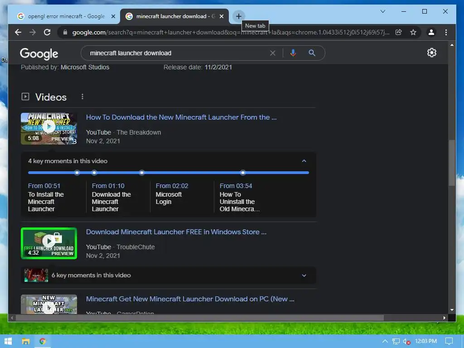Reload the current page
The width and height of the screenshot is (464, 348).
coord(47,32)
